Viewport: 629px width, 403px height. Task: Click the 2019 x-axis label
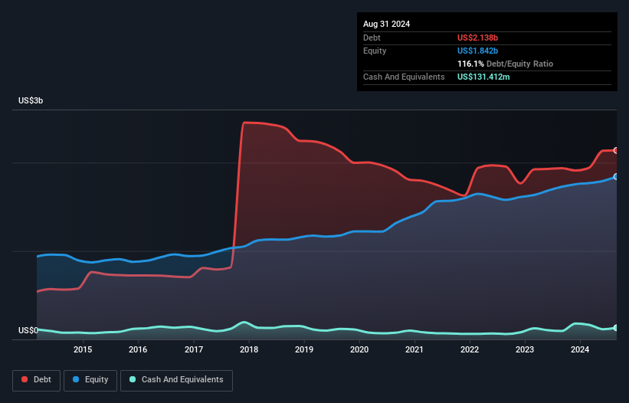(x=304, y=349)
